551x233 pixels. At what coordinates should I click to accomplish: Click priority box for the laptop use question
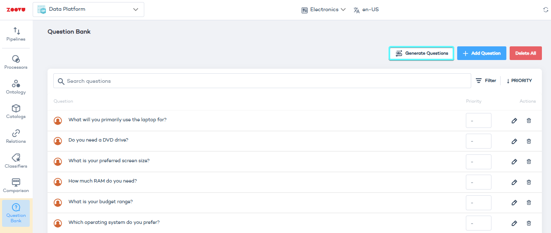coord(479,120)
